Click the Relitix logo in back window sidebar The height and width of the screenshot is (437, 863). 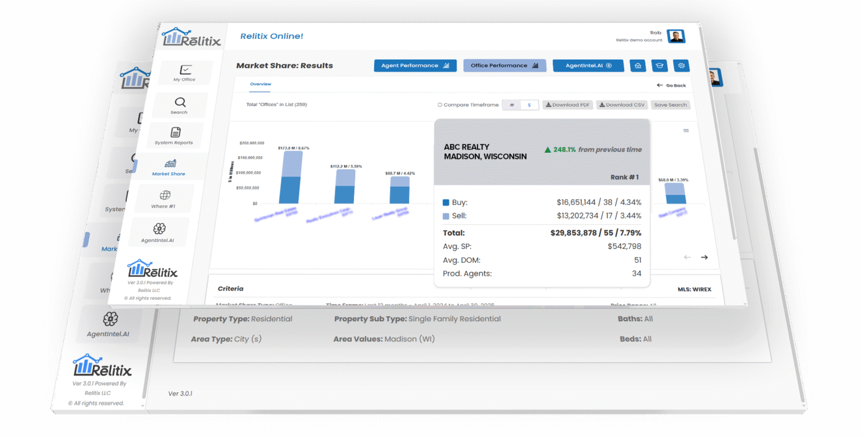tap(103, 365)
